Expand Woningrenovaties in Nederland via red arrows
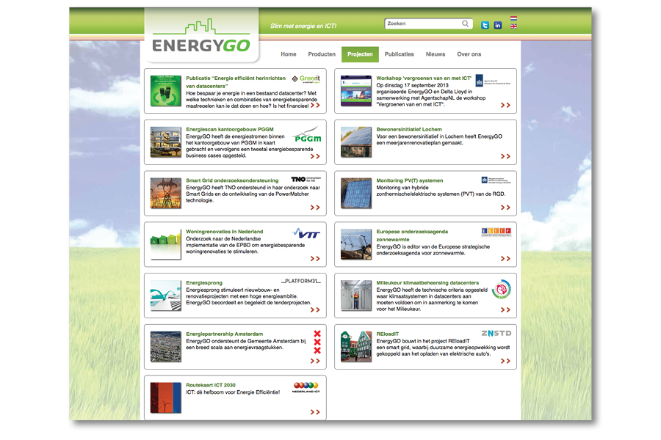 click(314, 259)
